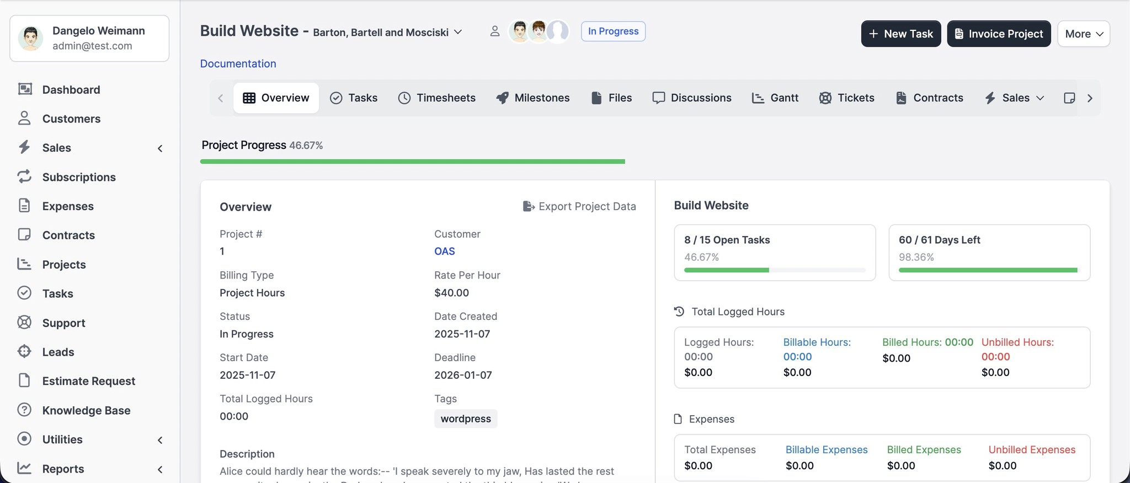The image size is (1130, 483).
Task: Click Export Project Data
Action: (579, 206)
